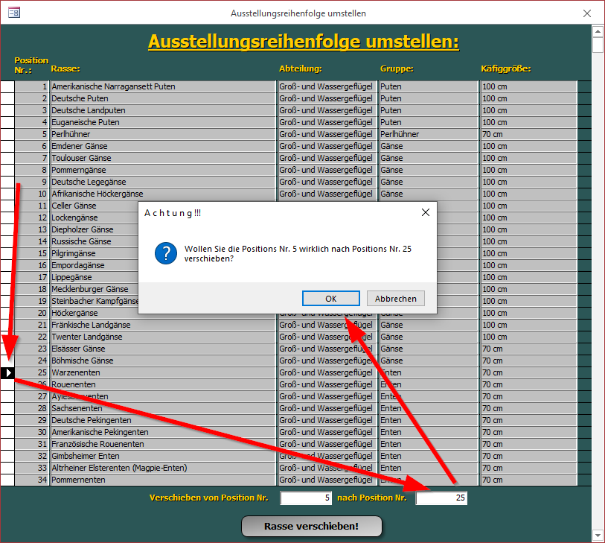Click the scrollbar up arrow
605x543 pixels.
[x=598, y=31]
